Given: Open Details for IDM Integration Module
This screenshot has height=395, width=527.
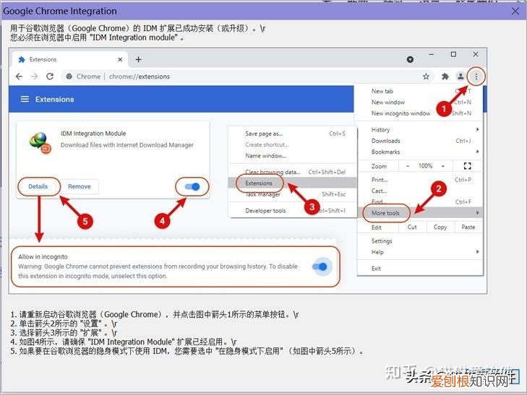Looking at the screenshot, I should (x=38, y=186).
